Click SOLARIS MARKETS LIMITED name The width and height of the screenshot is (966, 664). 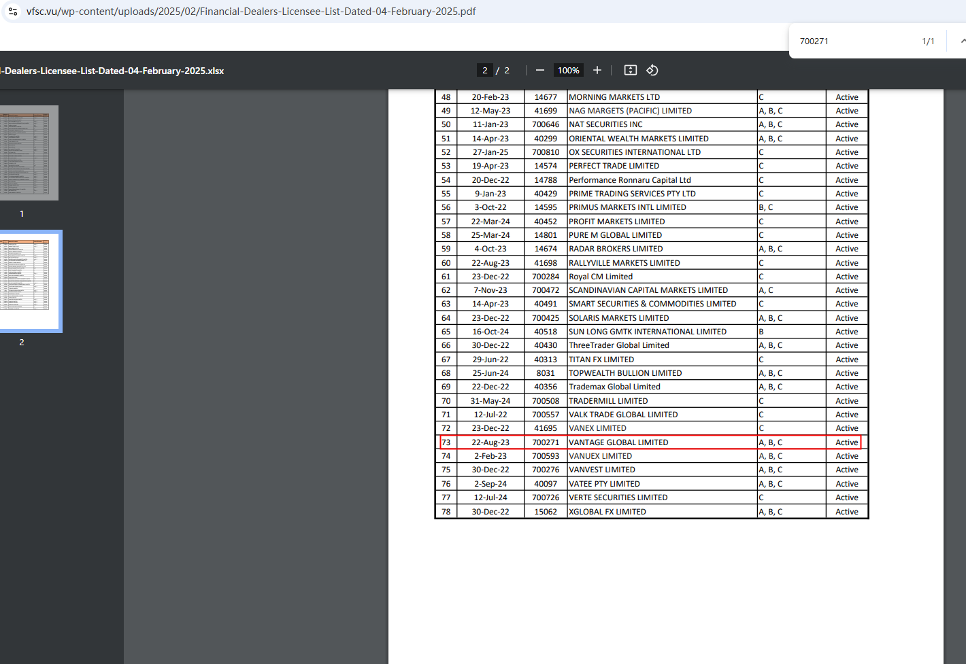(619, 318)
